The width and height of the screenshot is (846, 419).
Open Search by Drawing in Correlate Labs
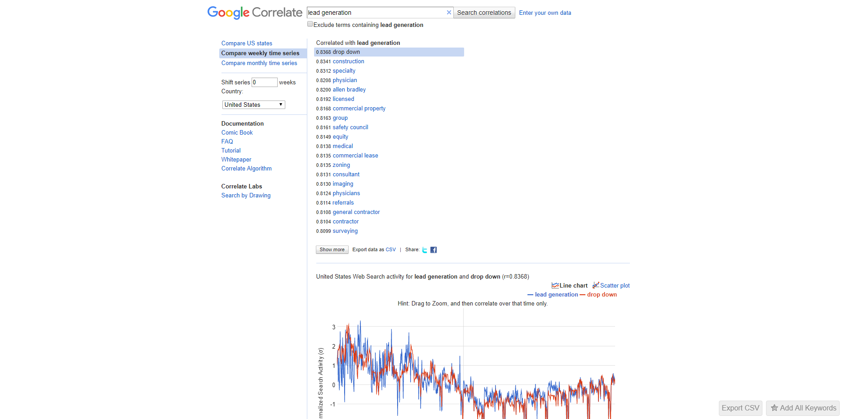(246, 195)
